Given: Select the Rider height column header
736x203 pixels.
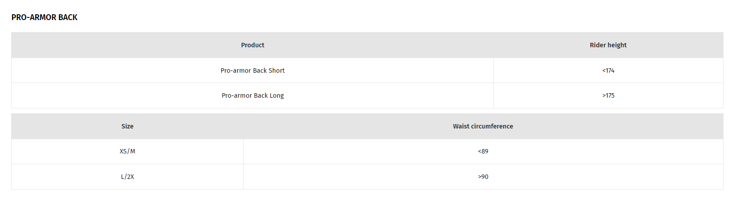Looking at the screenshot, I should point(608,45).
